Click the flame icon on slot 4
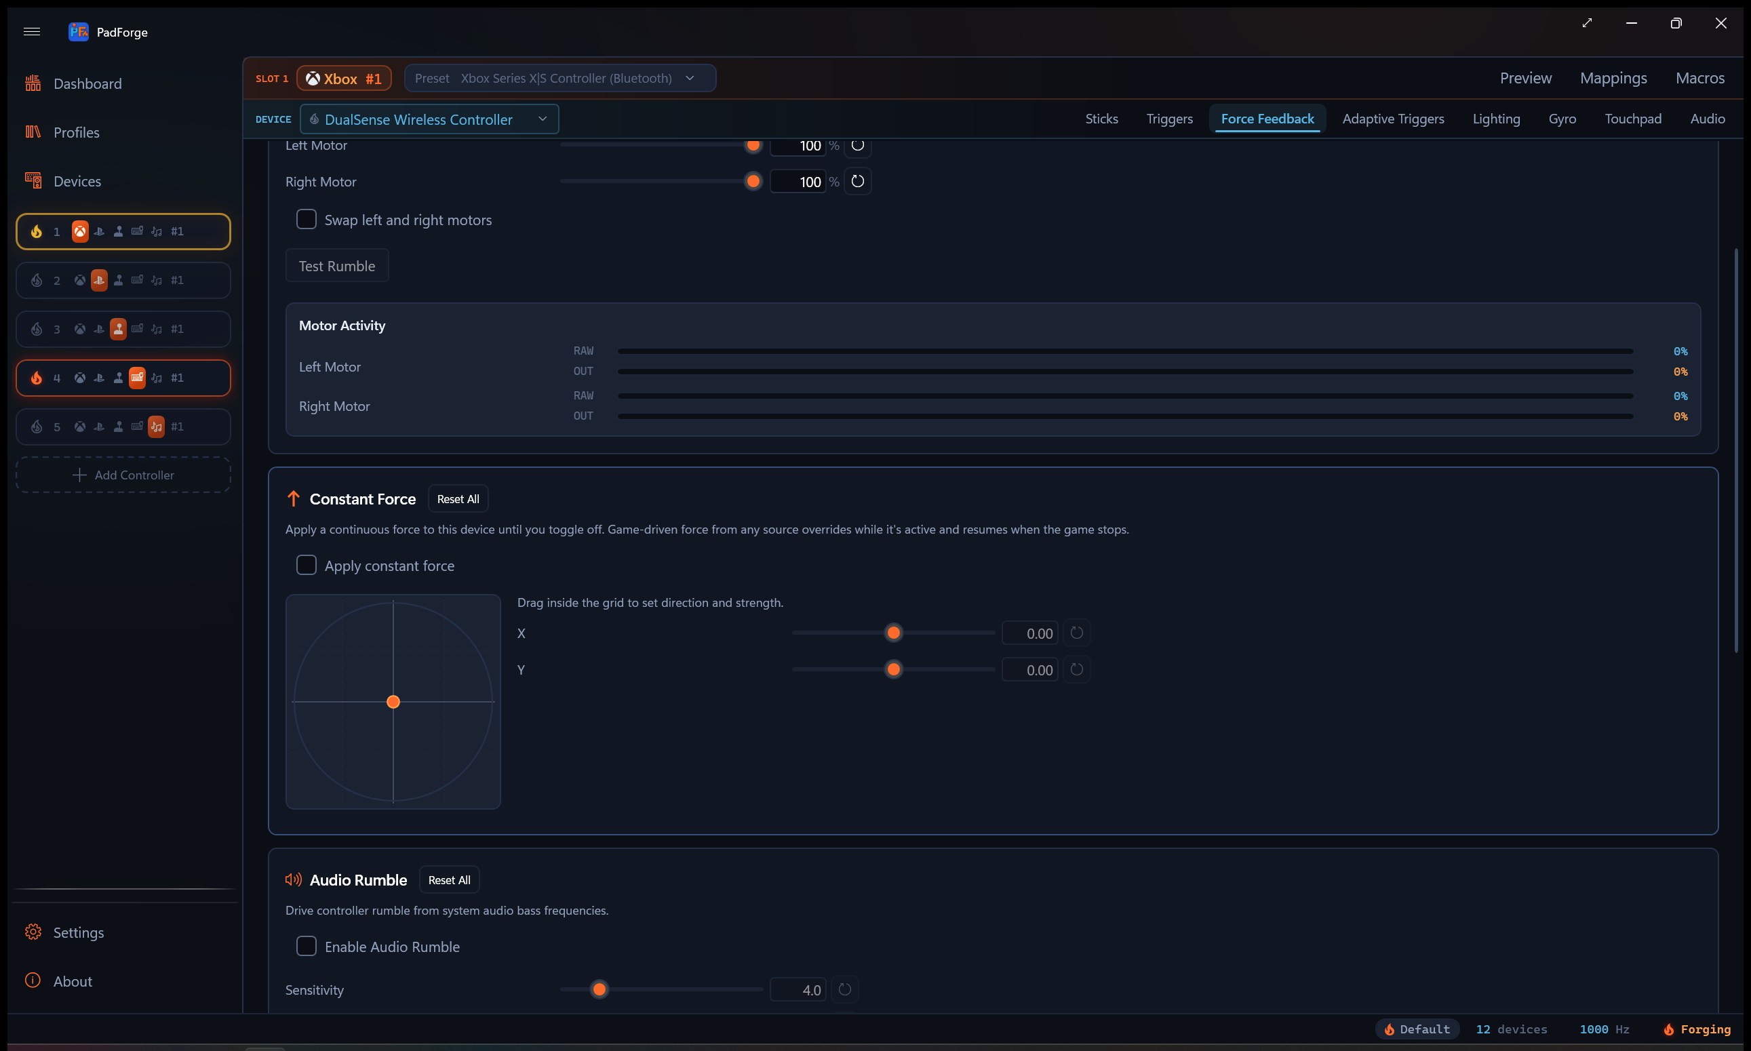The width and height of the screenshot is (1751, 1051). [37, 378]
